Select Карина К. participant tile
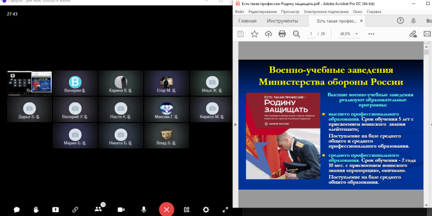The height and width of the screenshot is (216, 432). [121, 83]
